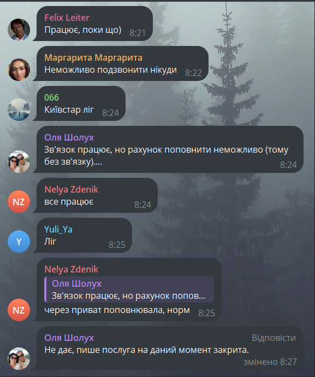This screenshot has height=377, width=315.
Task: Click the Nelya Zdenik name above 'все працює'
Action: [x=72, y=189]
